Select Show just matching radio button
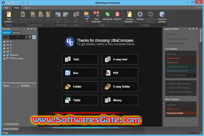 click(x=166, y=43)
